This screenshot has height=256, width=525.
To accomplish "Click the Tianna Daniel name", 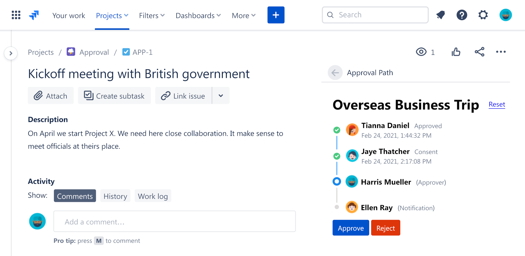I will coord(385,125).
